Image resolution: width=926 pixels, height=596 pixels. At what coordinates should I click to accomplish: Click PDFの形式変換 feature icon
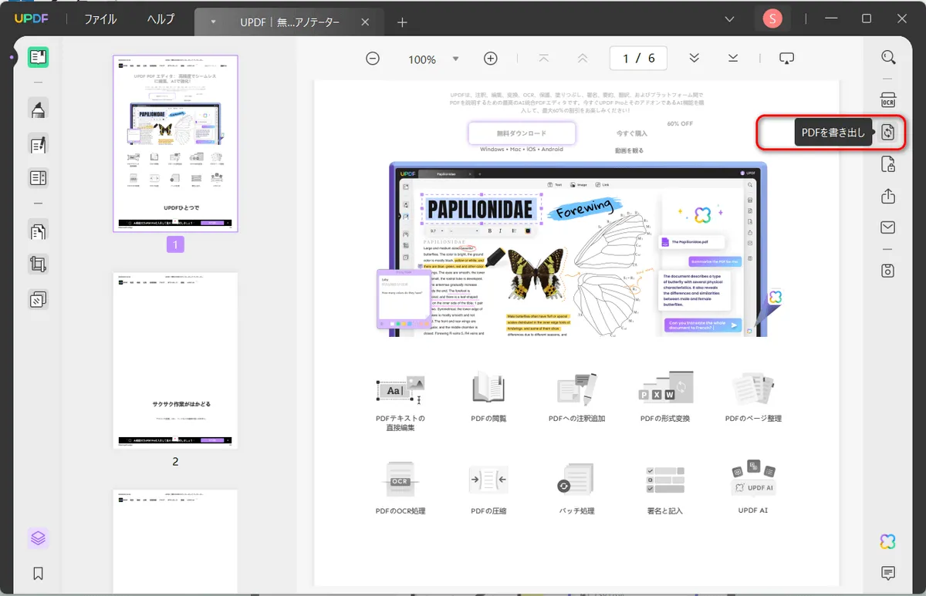pyautogui.click(x=665, y=389)
